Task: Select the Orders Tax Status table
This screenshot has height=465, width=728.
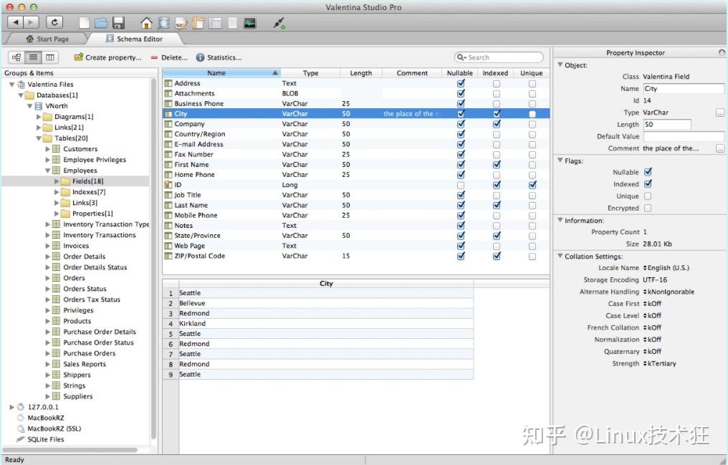Action: coord(92,299)
